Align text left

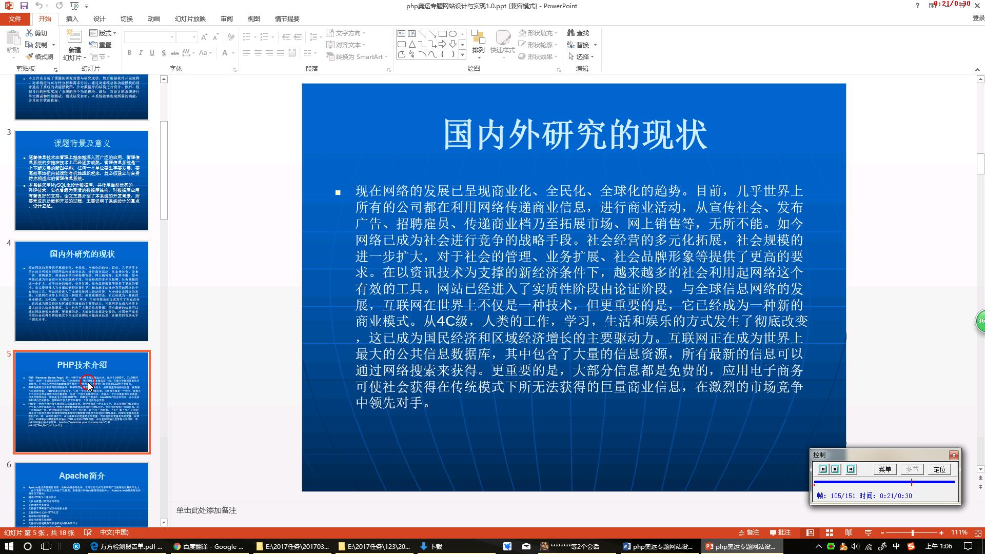tap(247, 52)
